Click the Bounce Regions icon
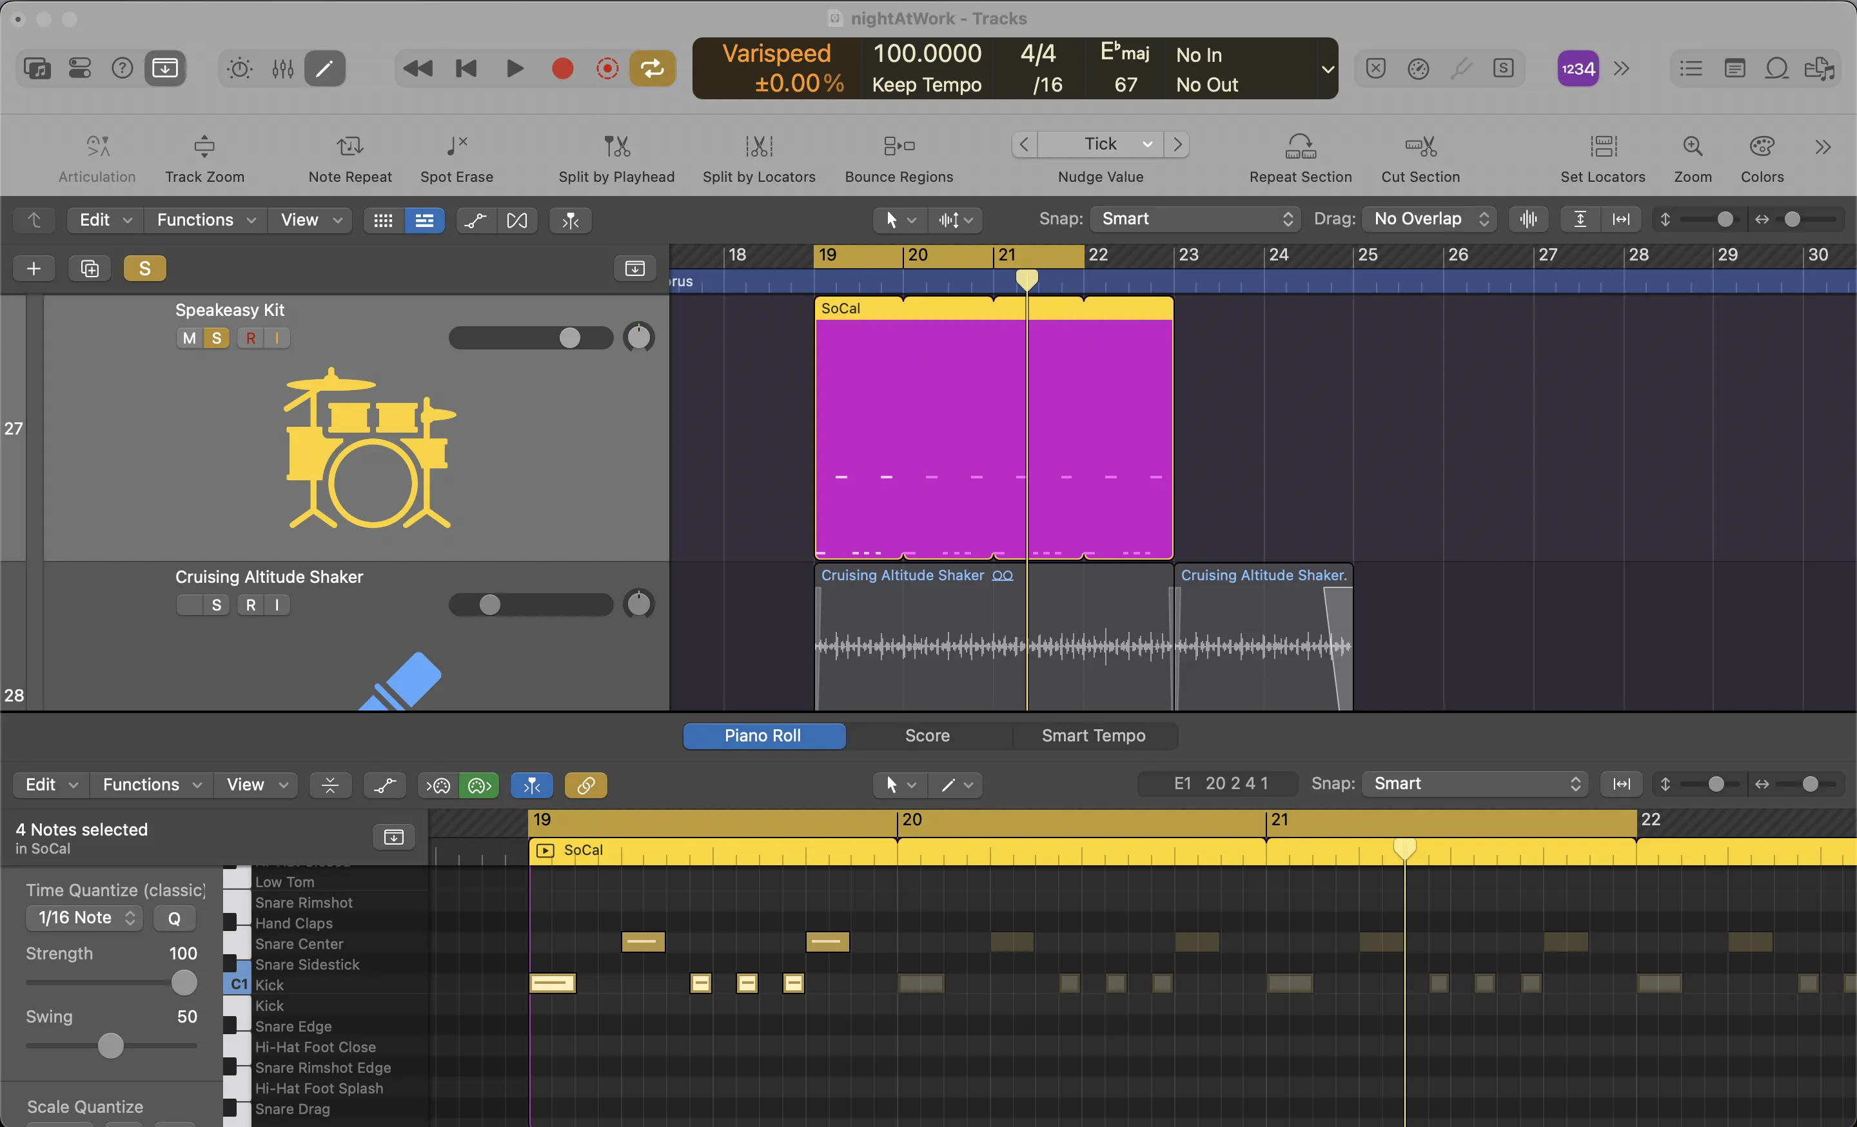1857x1127 pixels. [x=898, y=143]
